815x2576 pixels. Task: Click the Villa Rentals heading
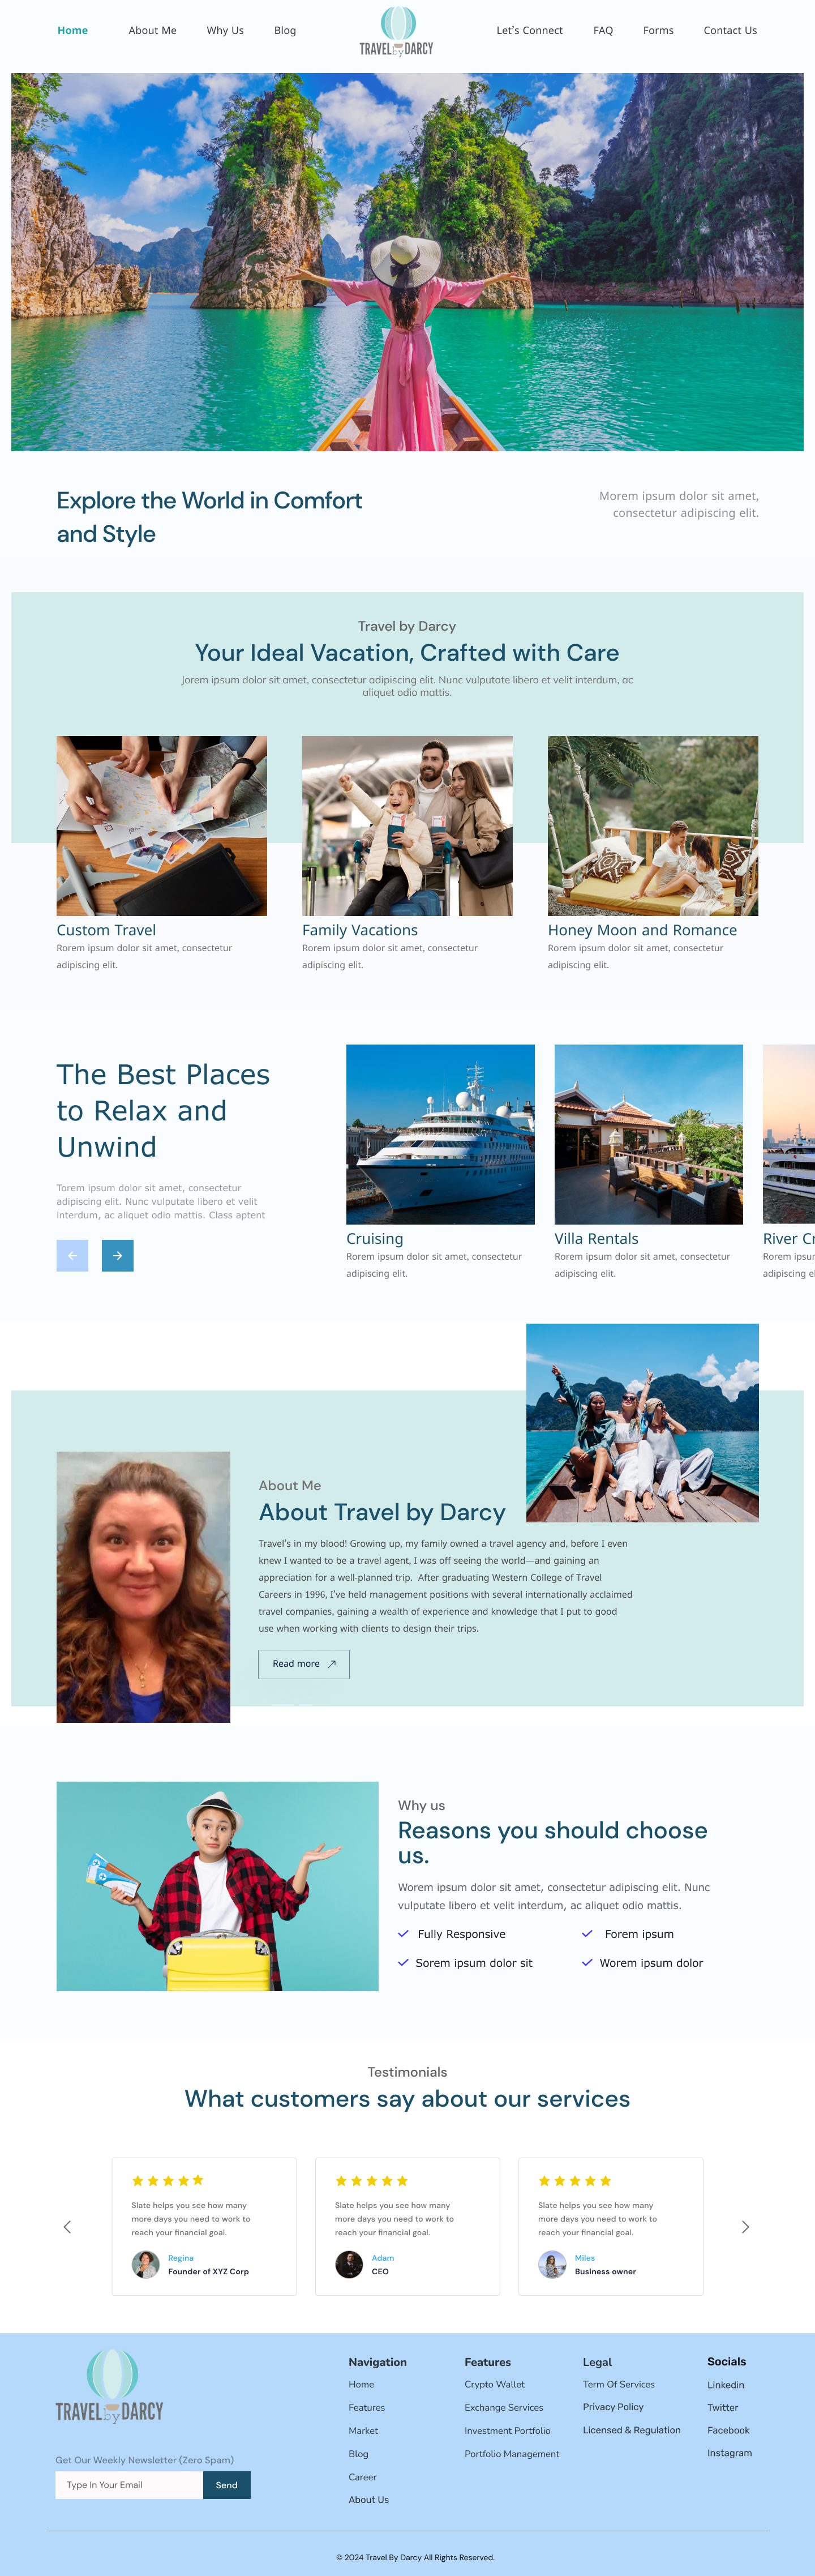pyautogui.click(x=597, y=1239)
